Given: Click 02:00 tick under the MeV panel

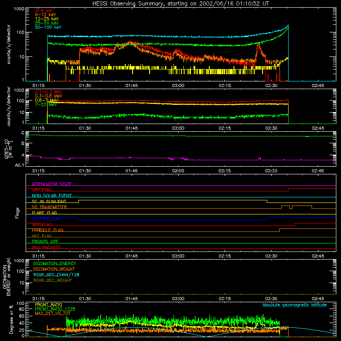Looking at the screenshot, I should (178, 128).
